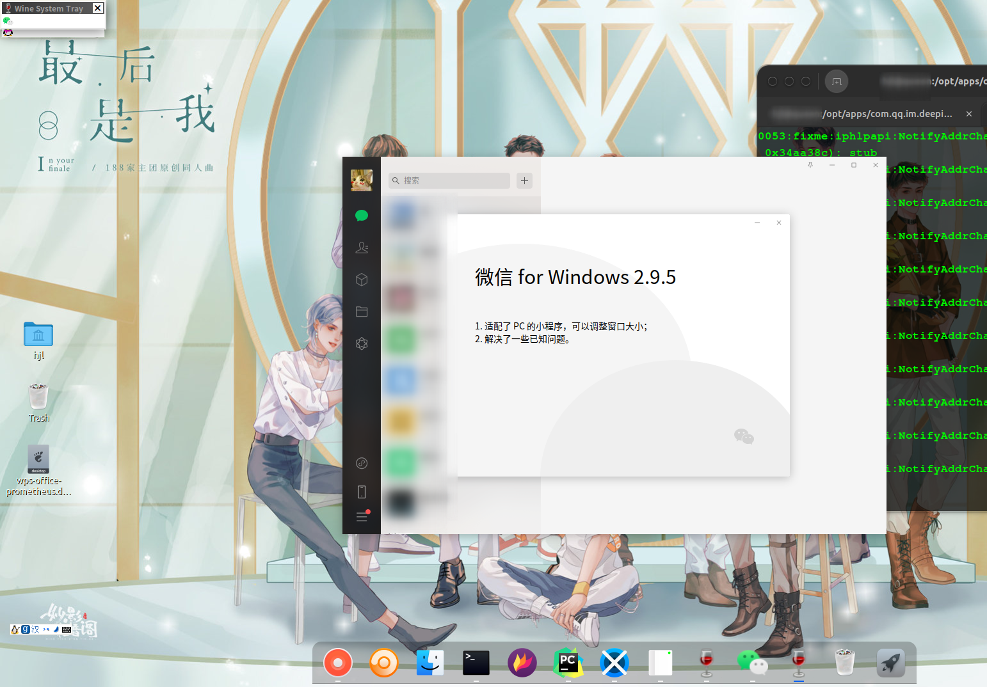Click the plus button beside WeChat search

click(525, 180)
